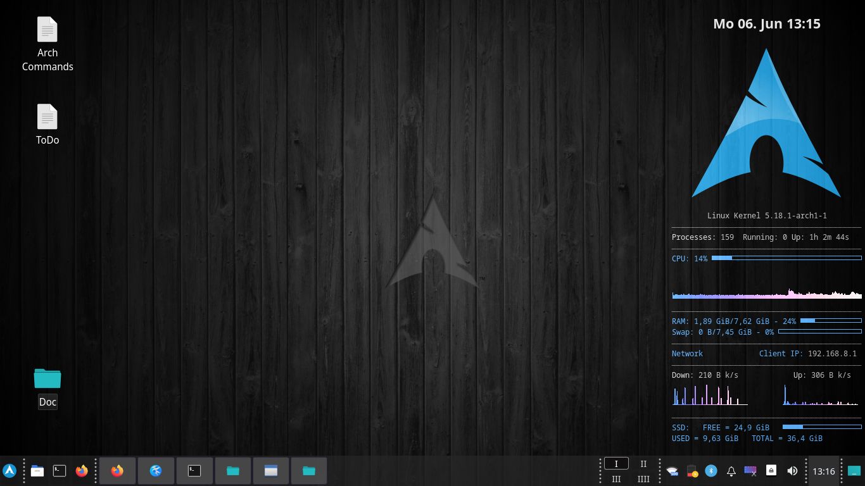Viewport: 865px width, 486px height.
Task: Launch the terminal from the pinned launchers
Action: 60,471
